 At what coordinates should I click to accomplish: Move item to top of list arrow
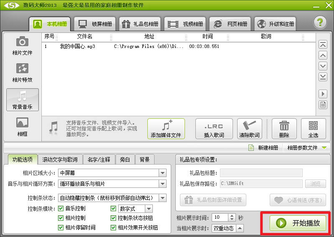click(323, 45)
